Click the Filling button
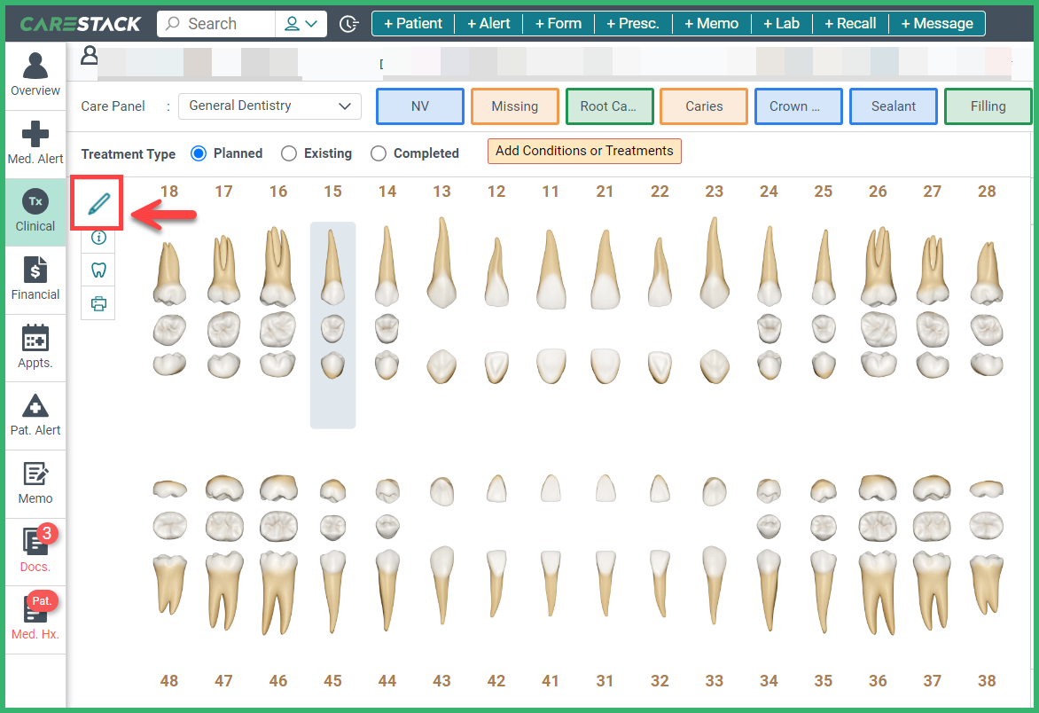The height and width of the screenshot is (713, 1039). 988,106
